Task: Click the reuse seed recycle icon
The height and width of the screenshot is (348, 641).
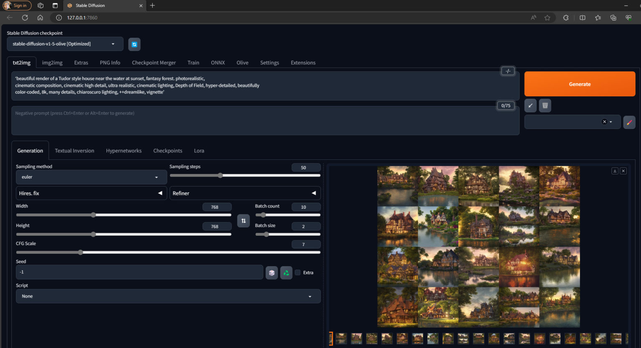Action: tap(286, 272)
